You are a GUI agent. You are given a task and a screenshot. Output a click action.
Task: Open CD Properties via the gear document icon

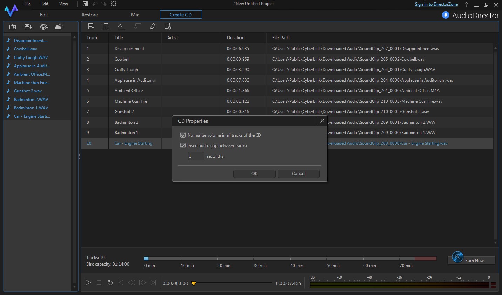click(x=168, y=26)
